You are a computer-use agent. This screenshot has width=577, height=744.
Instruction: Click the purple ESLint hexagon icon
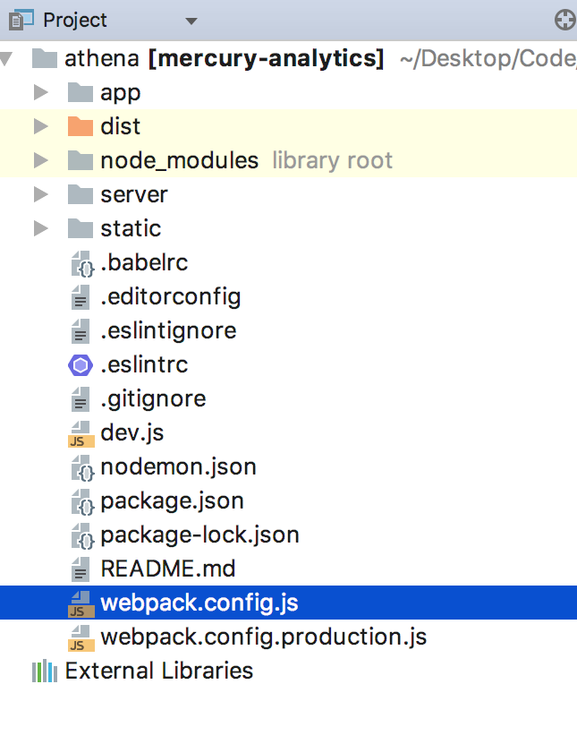click(81, 365)
